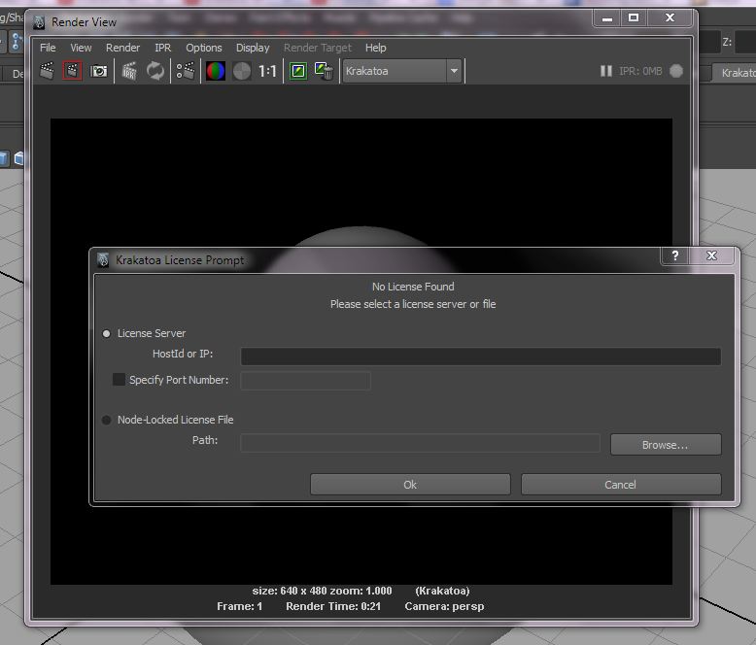Viewport: 756px width, 645px height.
Task: Display RGB channels color sphere icon
Action: (216, 71)
